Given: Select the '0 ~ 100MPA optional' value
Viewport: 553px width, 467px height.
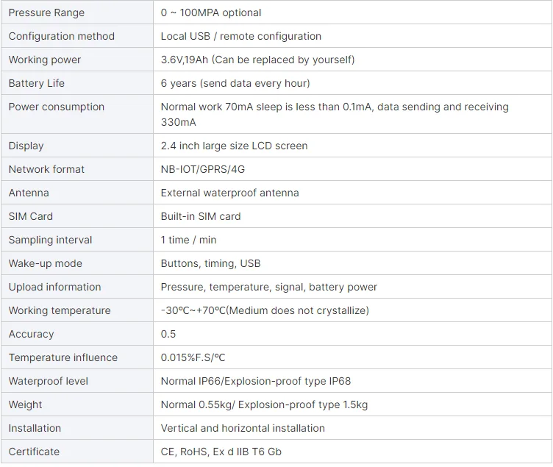Looking at the screenshot, I should tap(211, 13).
